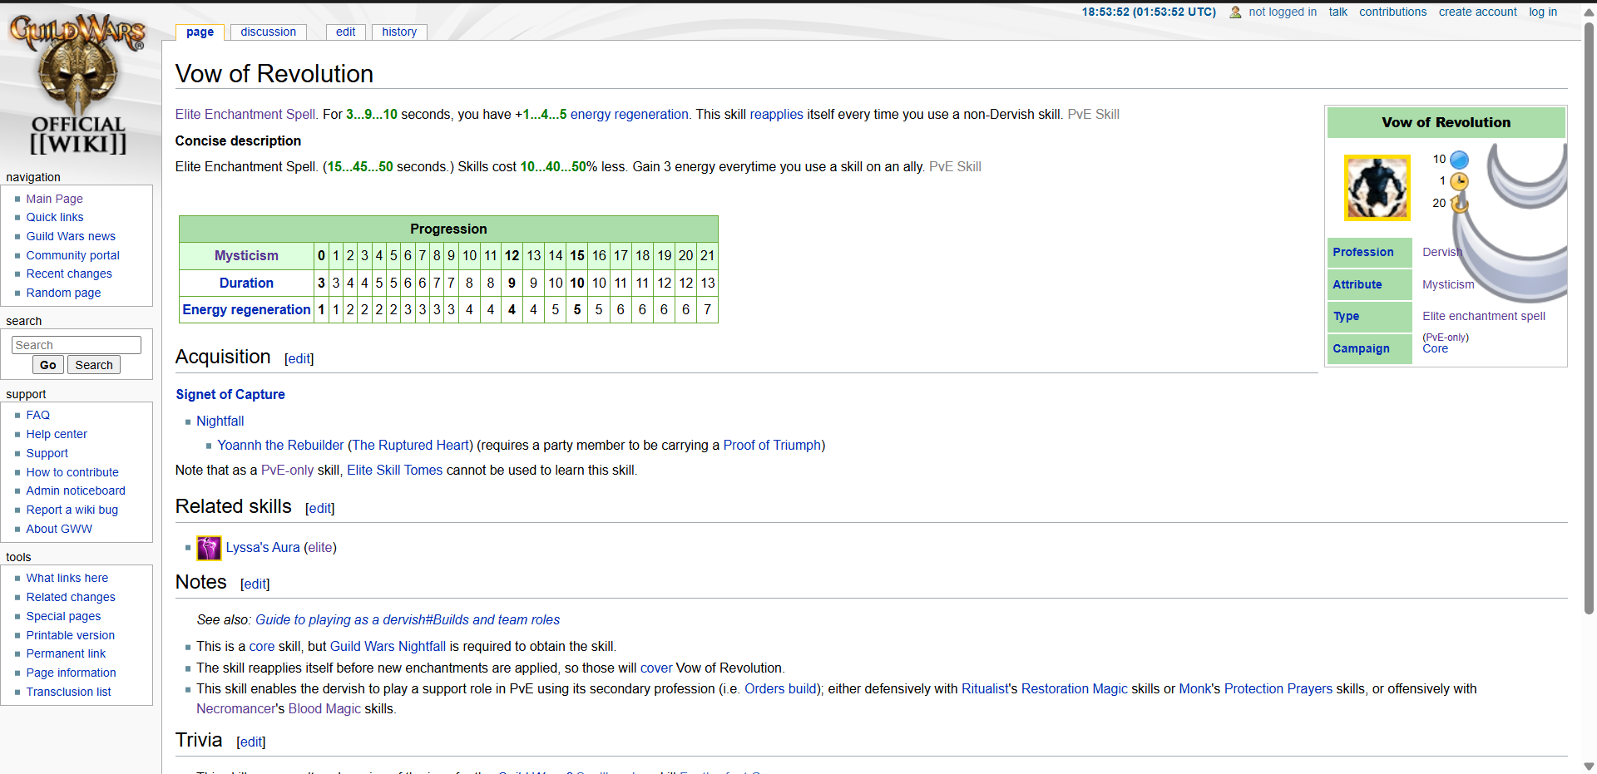Open the Vow of Revolution skill icon
The image size is (1597, 774).
pos(1377,187)
